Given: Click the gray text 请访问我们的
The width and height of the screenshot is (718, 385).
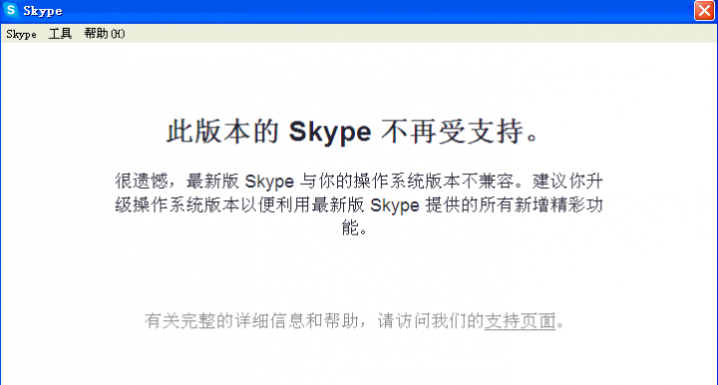Looking at the screenshot, I should 431,321.
